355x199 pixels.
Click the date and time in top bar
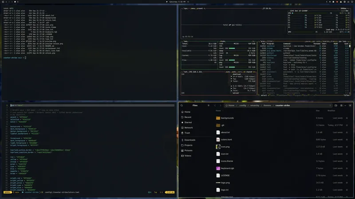(177, 2)
